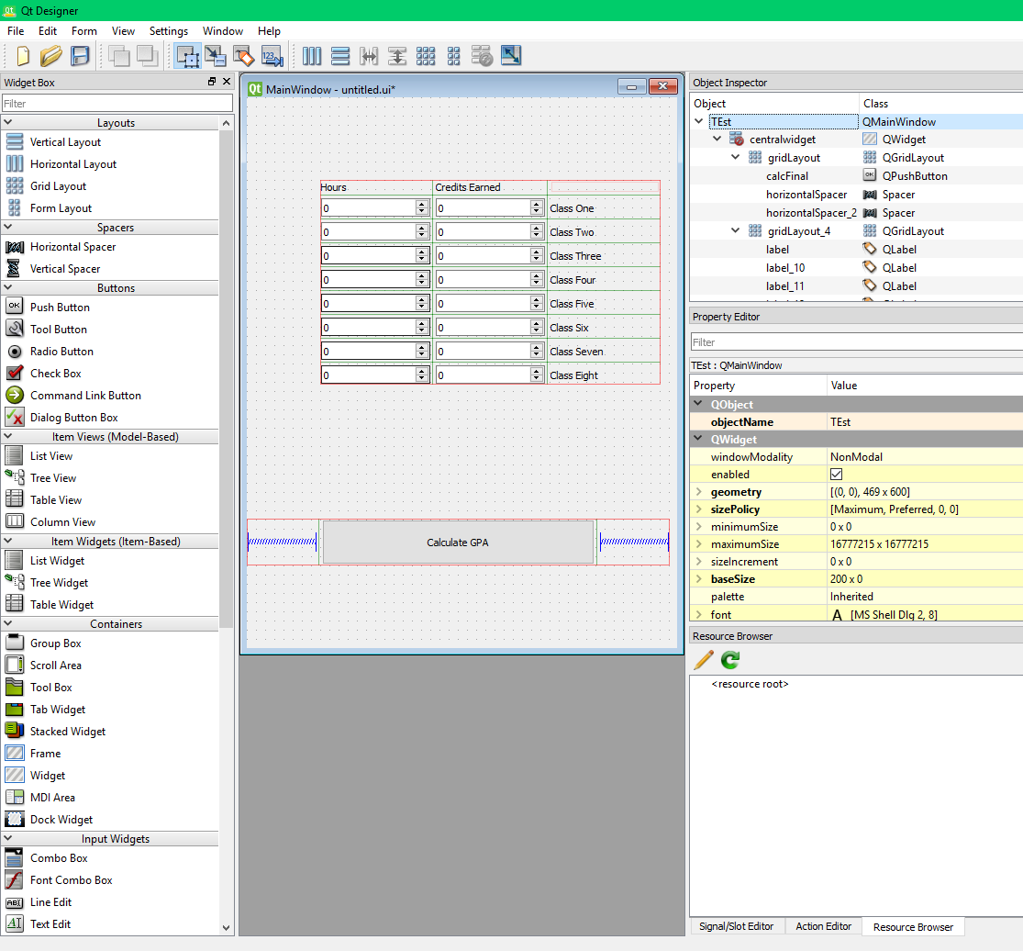Select Radio Button in the Widget Box
Image resolution: width=1023 pixels, height=951 pixels.
coord(61,352)
